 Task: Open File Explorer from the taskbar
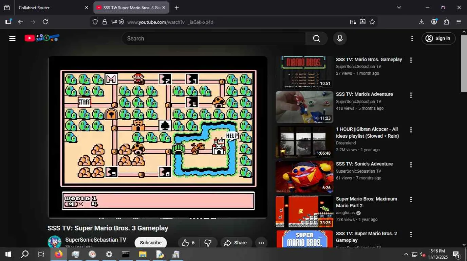143,254
